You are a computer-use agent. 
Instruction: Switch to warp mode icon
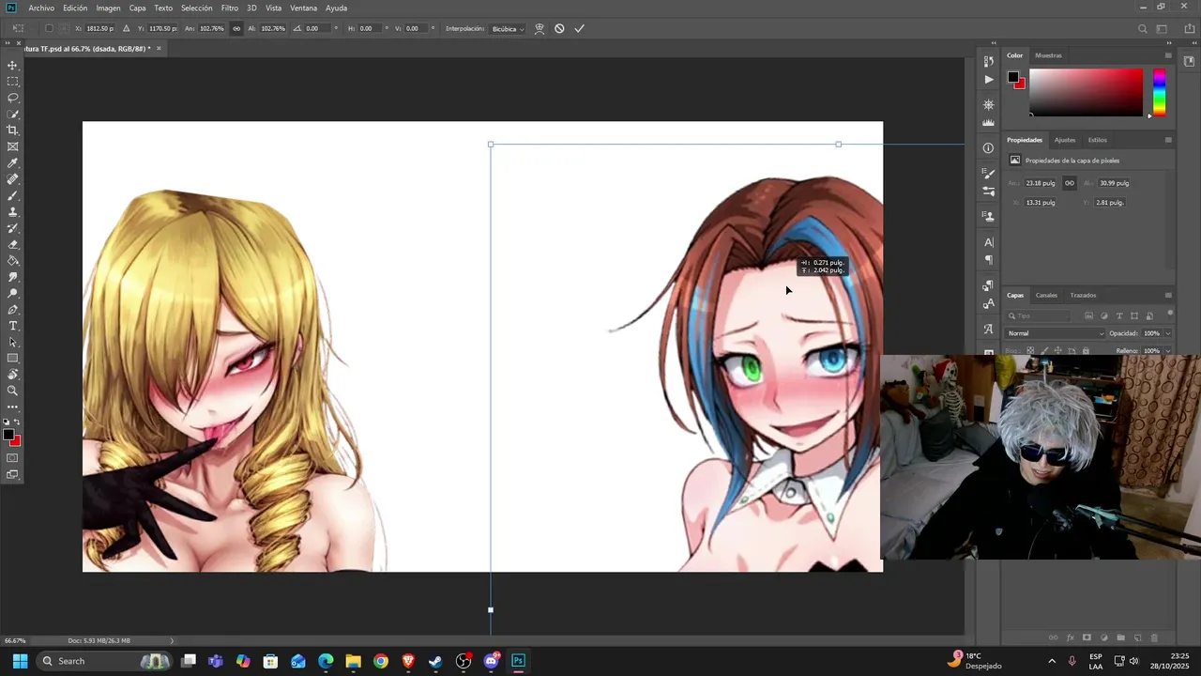[x=540, y=28]
